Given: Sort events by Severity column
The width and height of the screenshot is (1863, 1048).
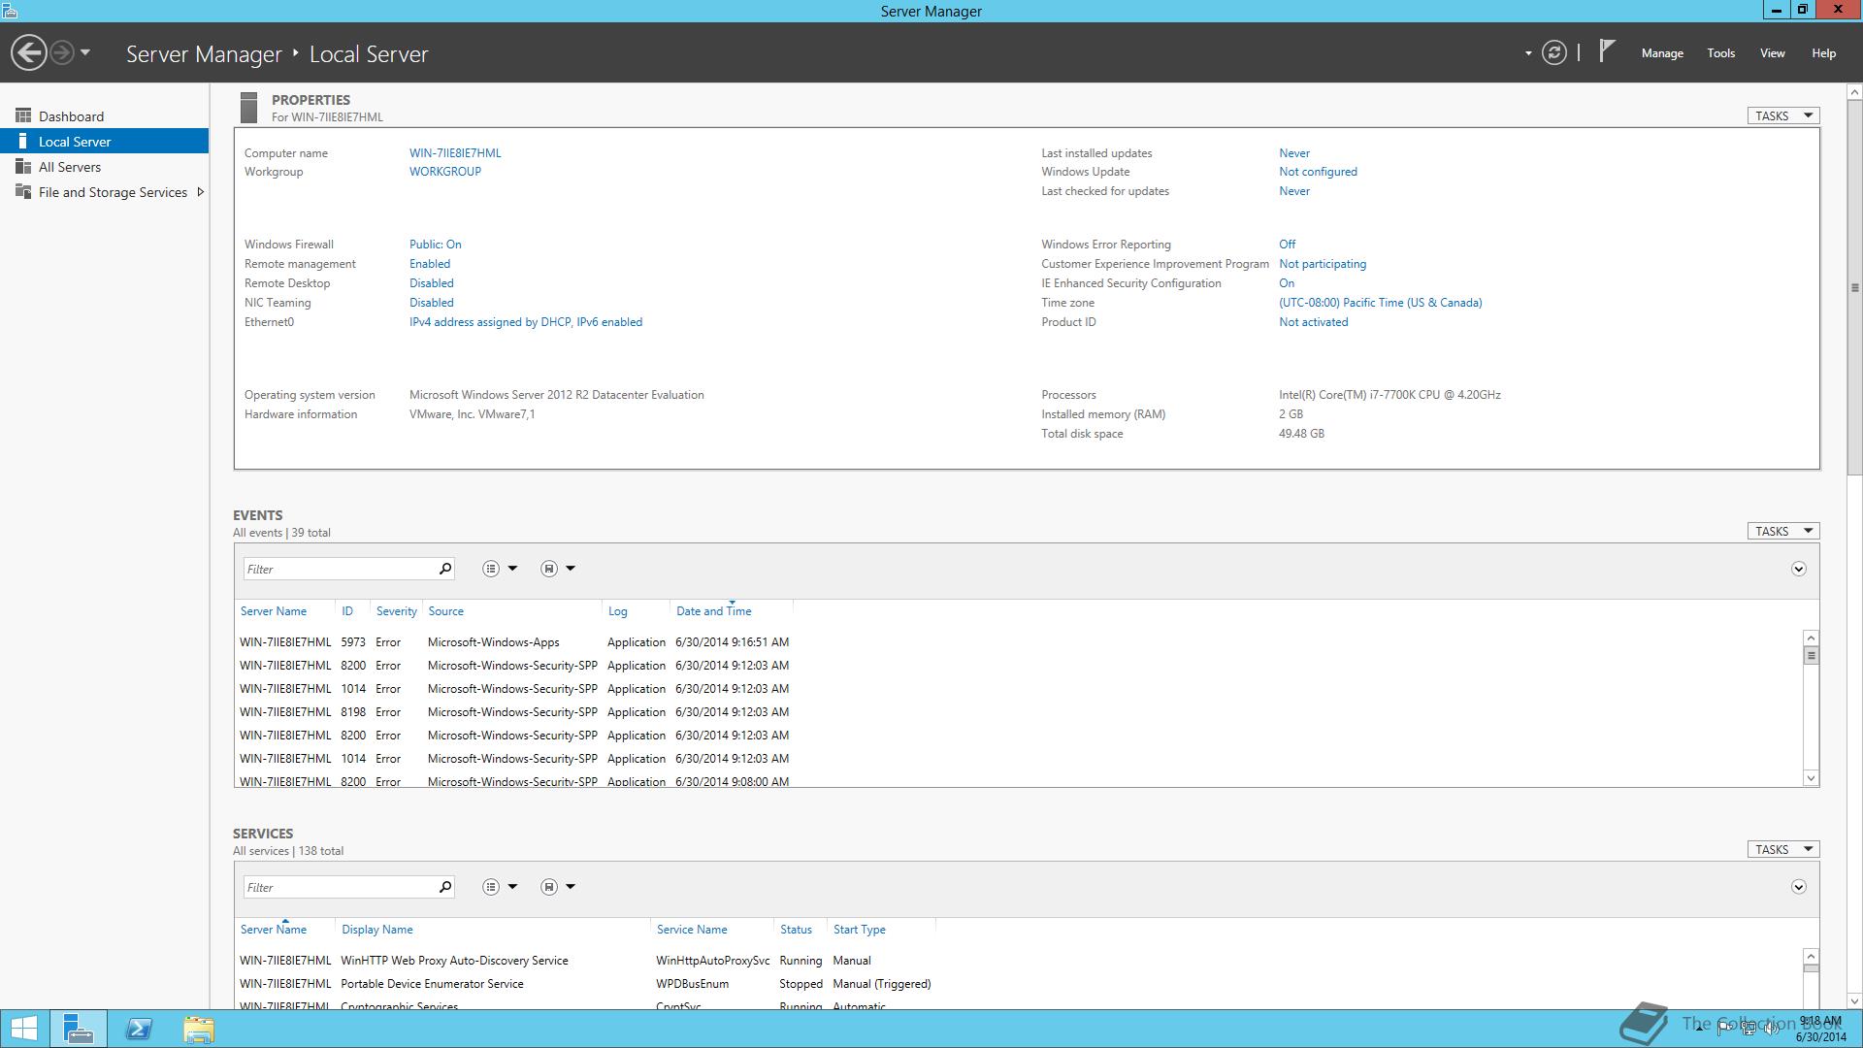Looking at the screenshot, I should [x=396, y=611].
